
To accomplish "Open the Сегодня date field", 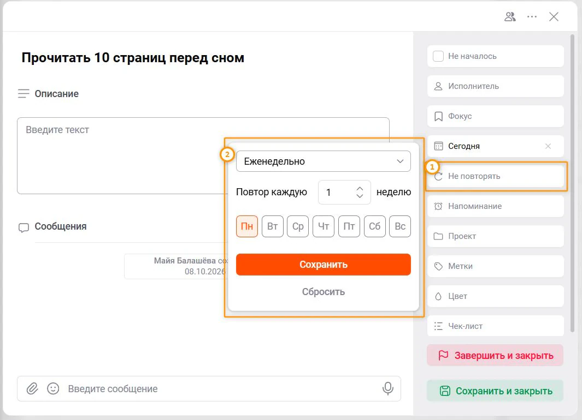I will (496, 146).
